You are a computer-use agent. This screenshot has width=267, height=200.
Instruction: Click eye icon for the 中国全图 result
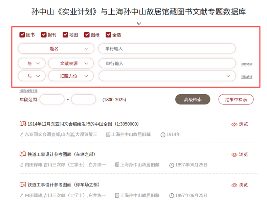pos(234,124)
